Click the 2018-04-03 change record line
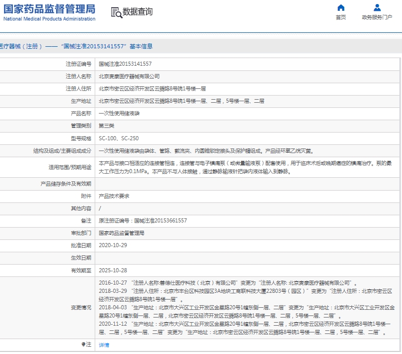This screenshot has width=402, height=354. click(247, 311)
